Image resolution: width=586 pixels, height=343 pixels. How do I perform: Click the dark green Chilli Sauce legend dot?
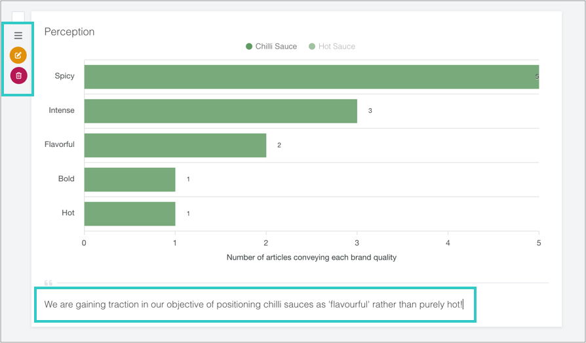click(249, 47)
